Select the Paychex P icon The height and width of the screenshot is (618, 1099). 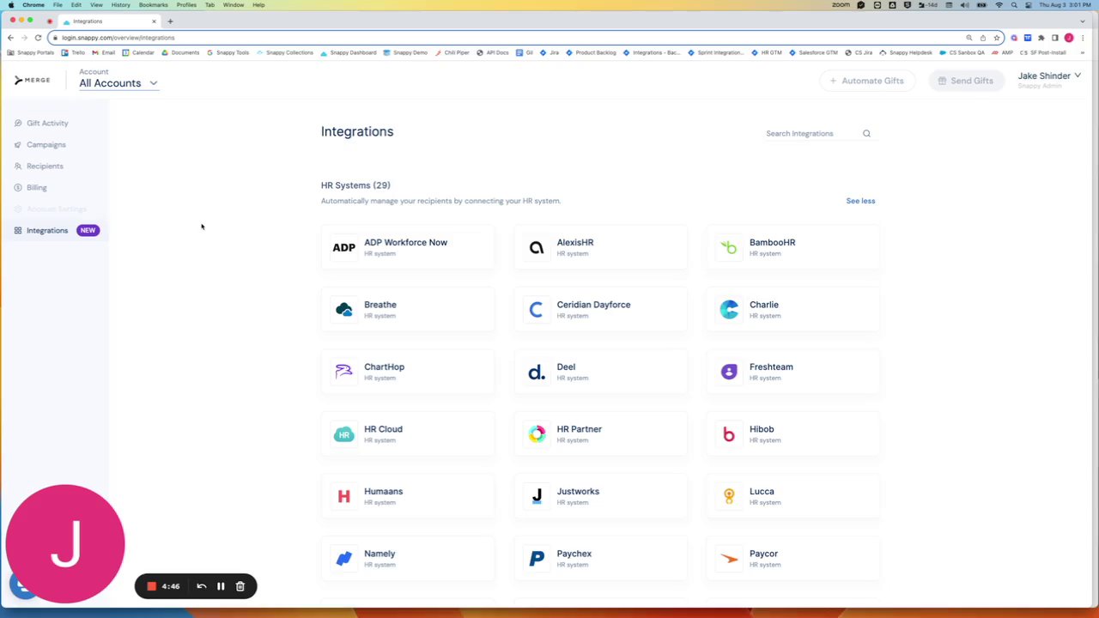537,559
